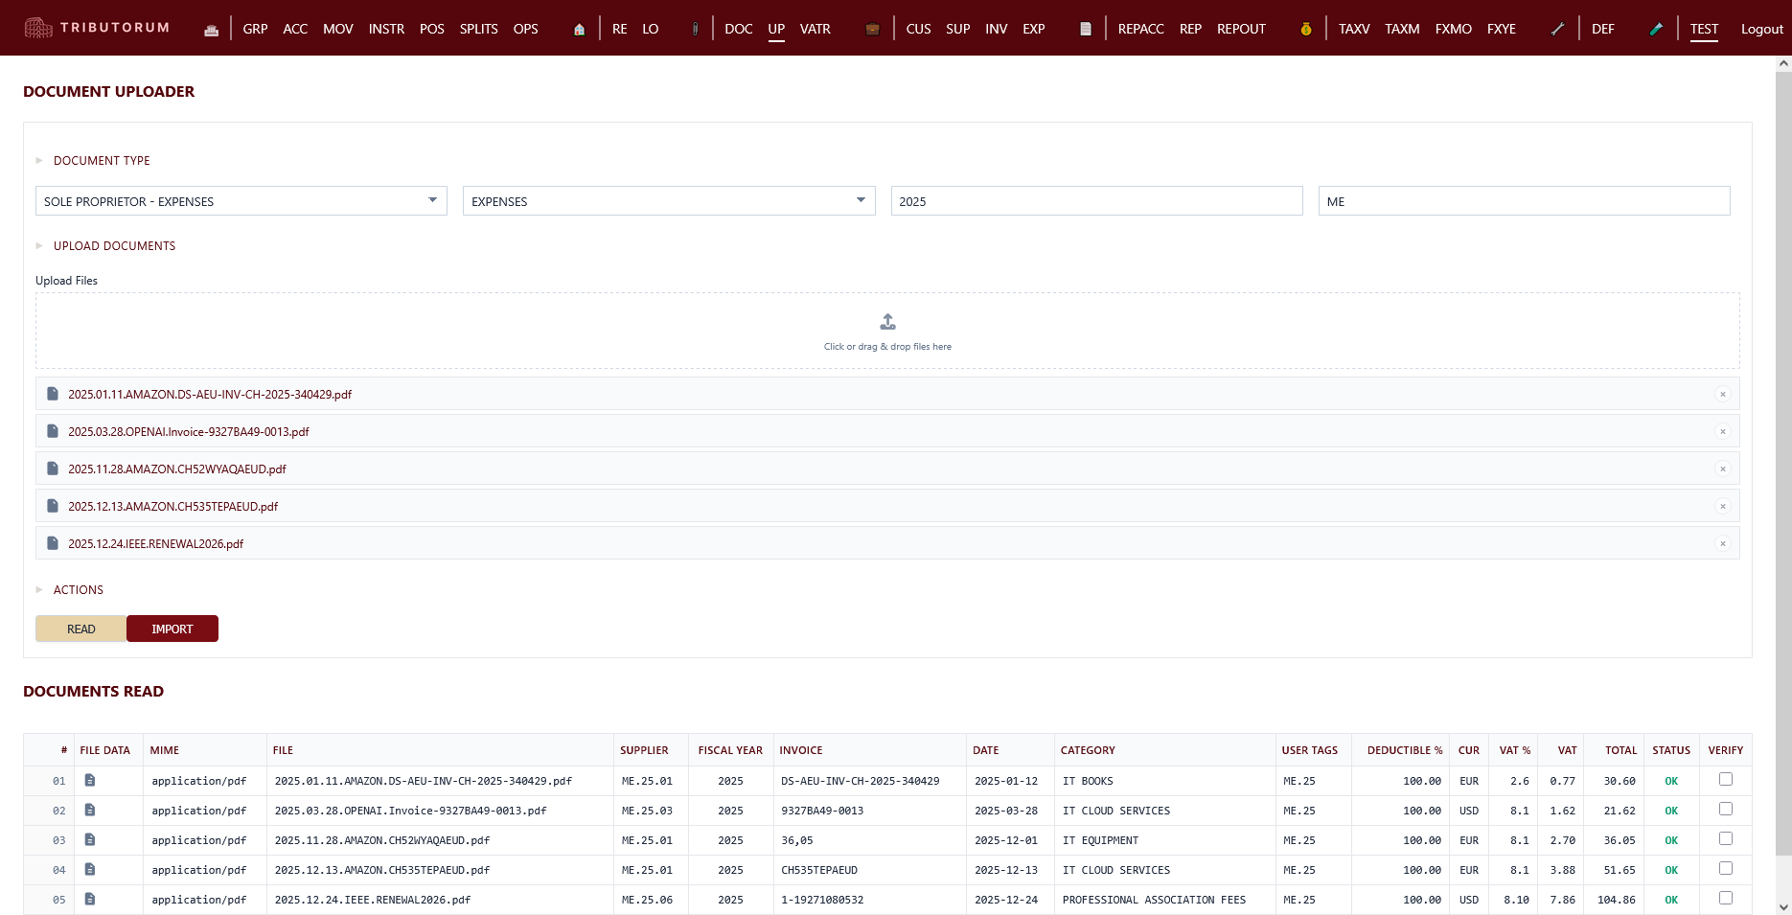
Task: Click the TOTAL column header
Action: (1620, 750)
